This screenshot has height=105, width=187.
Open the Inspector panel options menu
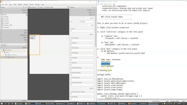point(95,7)
